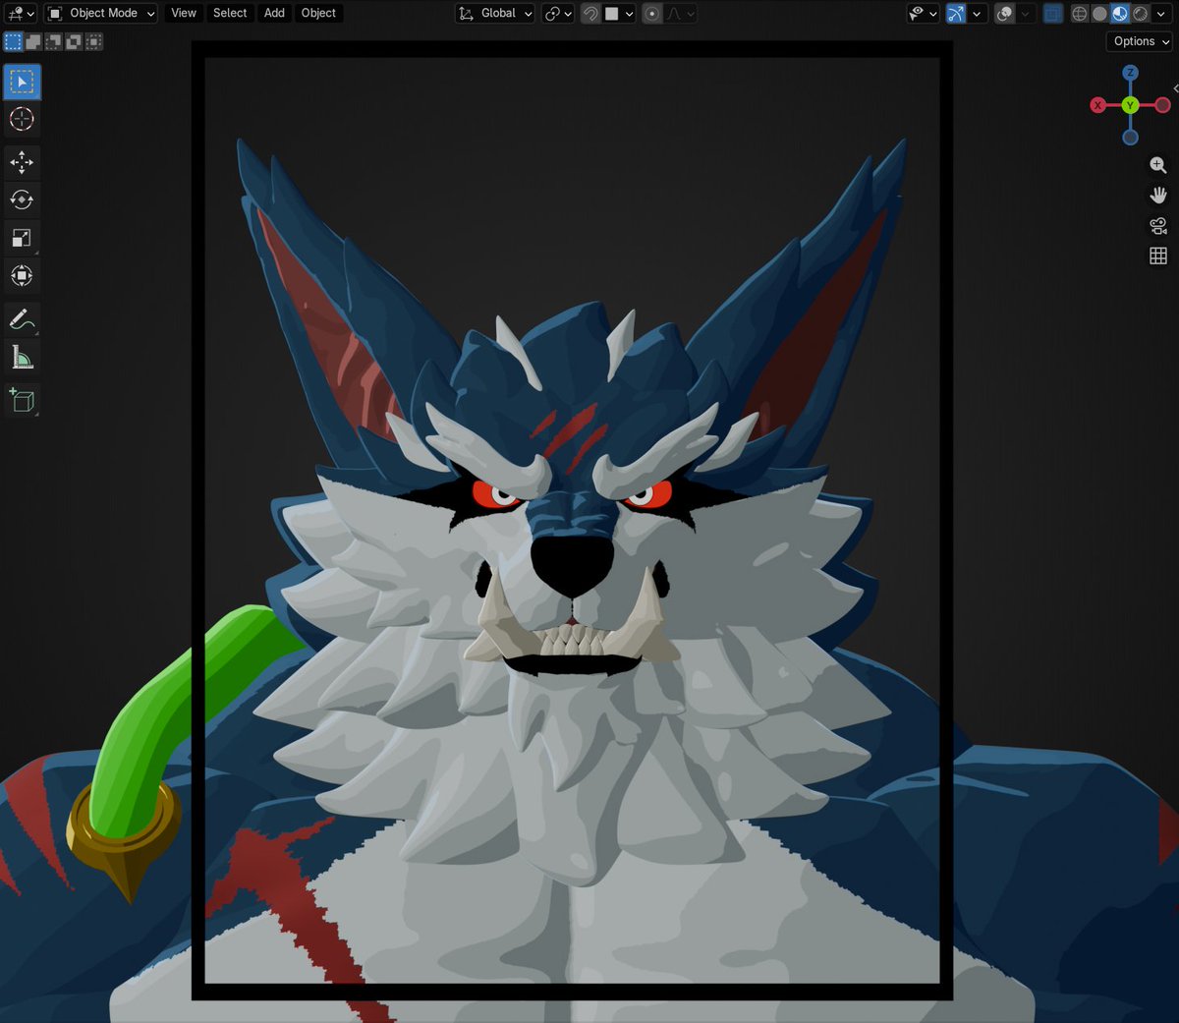Activate the Select Box tool

tap(22, 82)
